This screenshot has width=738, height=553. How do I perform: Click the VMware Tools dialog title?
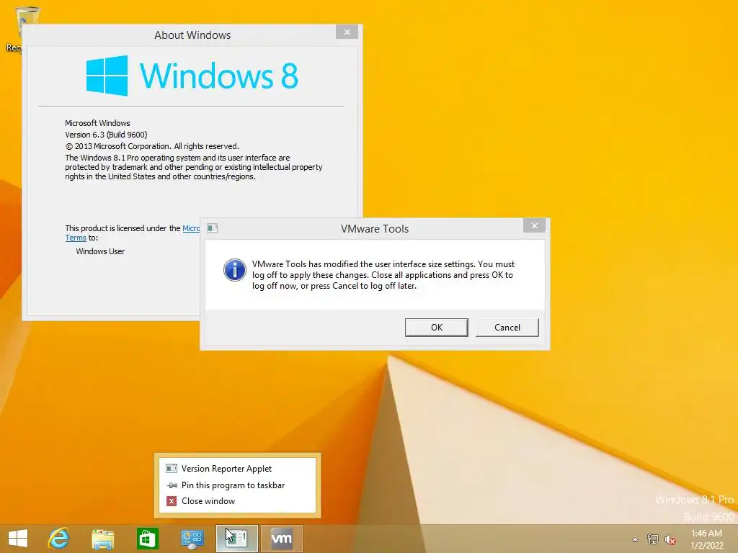(375, 228)
